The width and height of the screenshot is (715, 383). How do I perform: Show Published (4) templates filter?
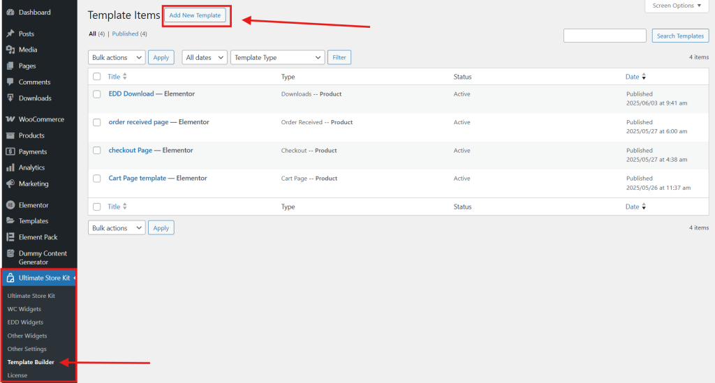point(129,33)
